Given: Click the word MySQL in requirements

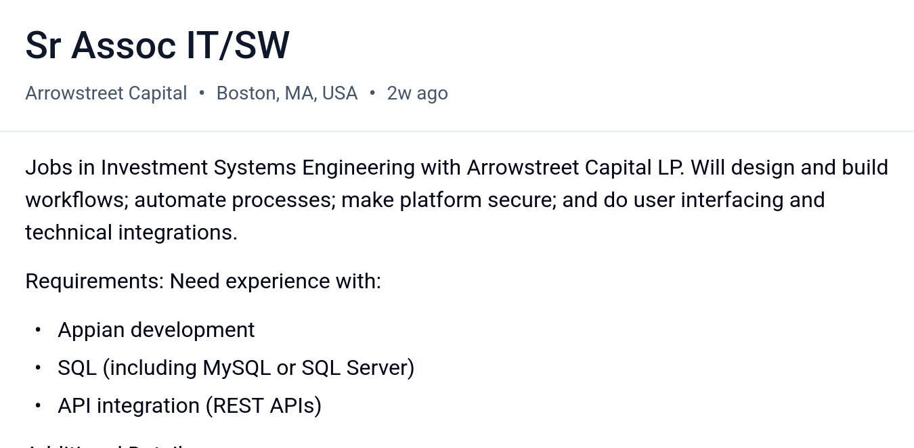Looking at the screenshot, I should click(x=236, y=368).
